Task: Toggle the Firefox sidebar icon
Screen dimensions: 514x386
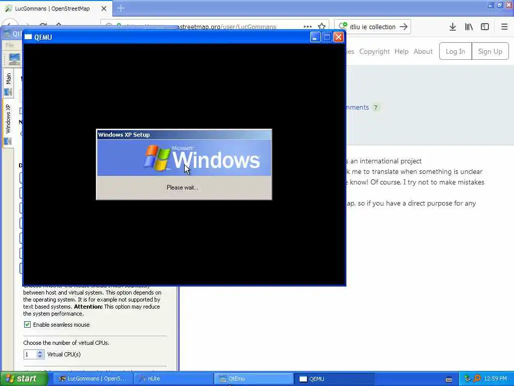Action: coord(485,27)
